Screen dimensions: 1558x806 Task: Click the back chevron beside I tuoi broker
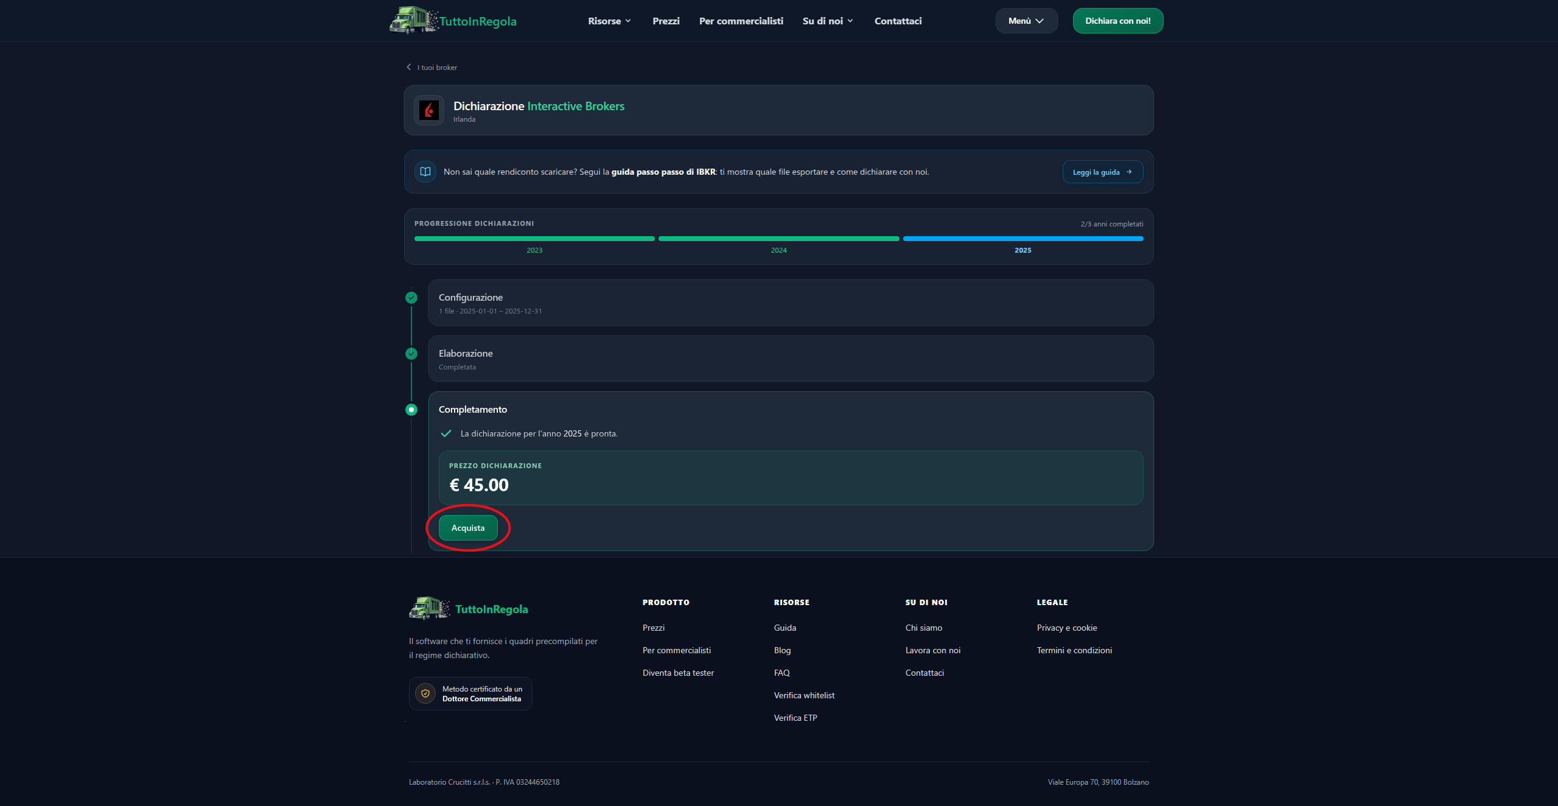(409, 67)
